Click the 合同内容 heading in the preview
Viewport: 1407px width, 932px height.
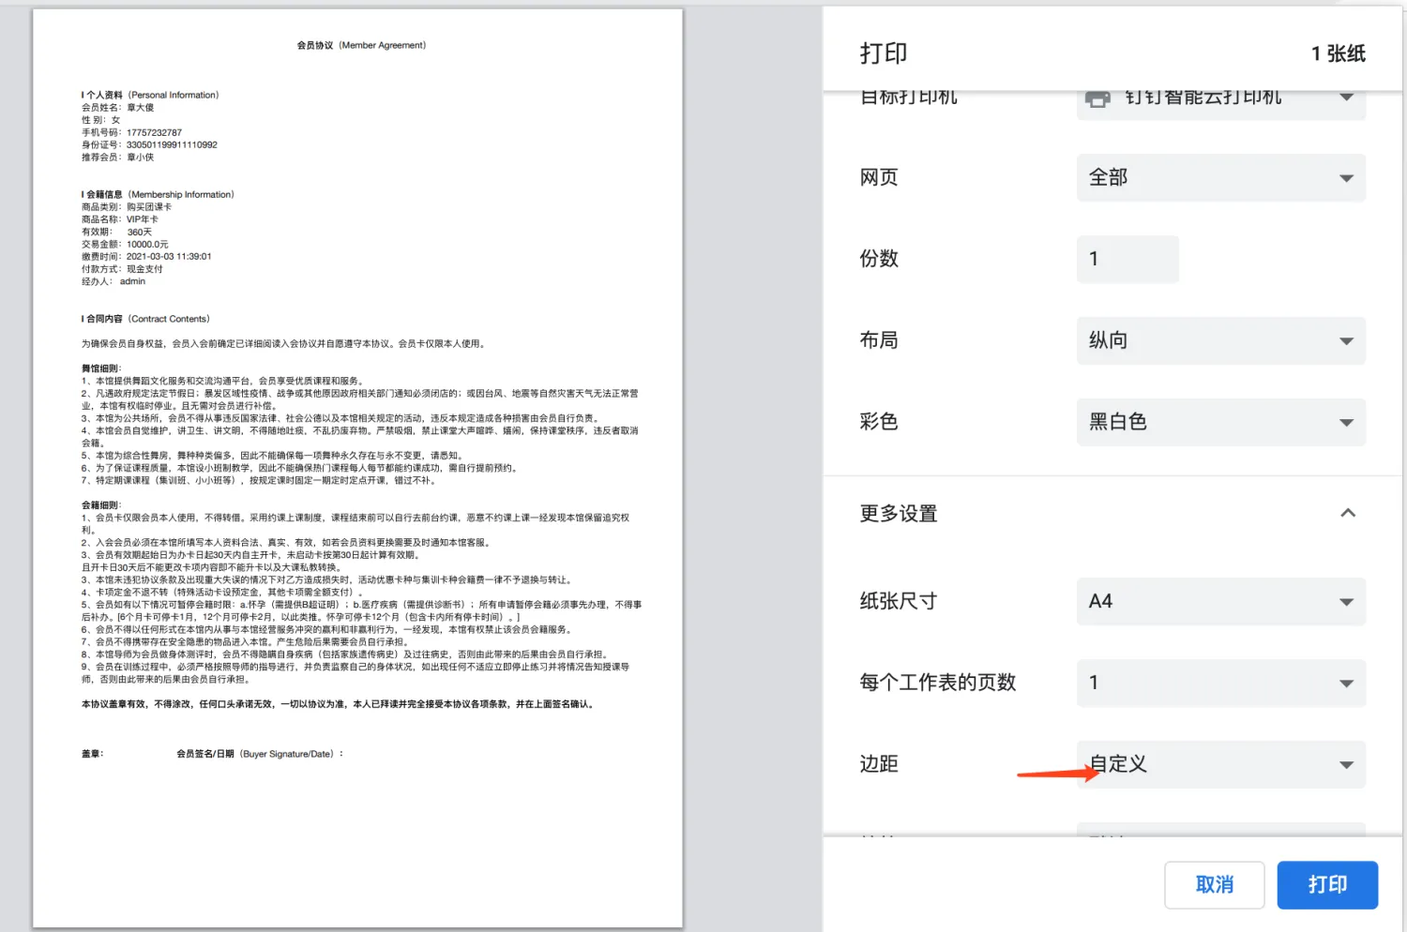point(146,319)
